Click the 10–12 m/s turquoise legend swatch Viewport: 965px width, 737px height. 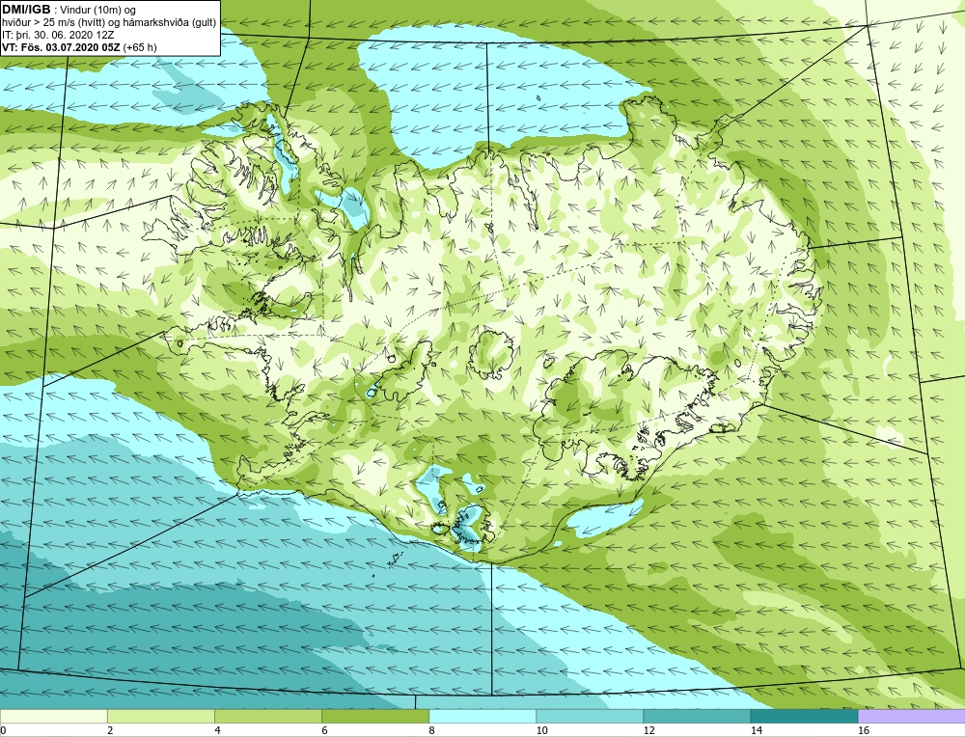tap(589, 716)
